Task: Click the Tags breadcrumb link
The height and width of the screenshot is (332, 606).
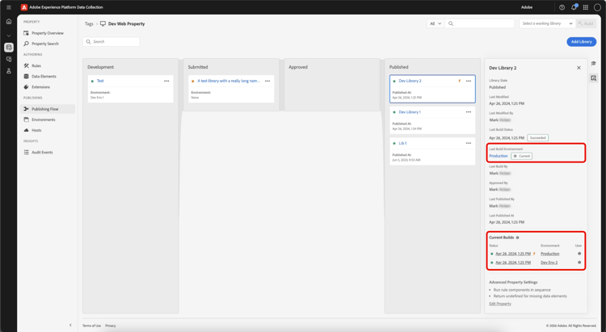Action: point(89,24)
